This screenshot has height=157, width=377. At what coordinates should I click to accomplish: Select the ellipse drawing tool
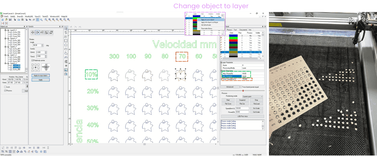point(66,49)
